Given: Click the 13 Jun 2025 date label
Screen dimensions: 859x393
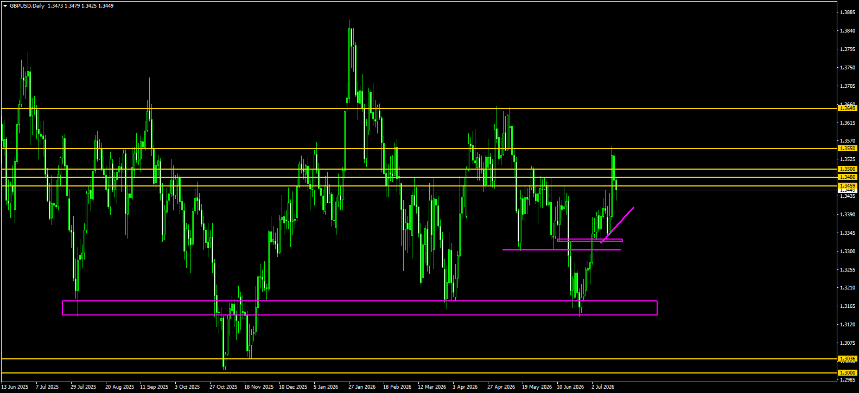Looking at the screenshot, I should coord(15,387).
